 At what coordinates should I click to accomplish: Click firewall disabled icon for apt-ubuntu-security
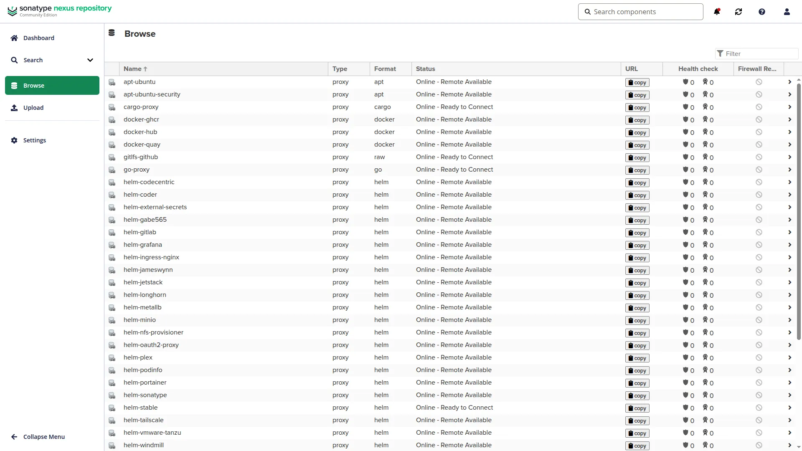(x=759, y=94)
